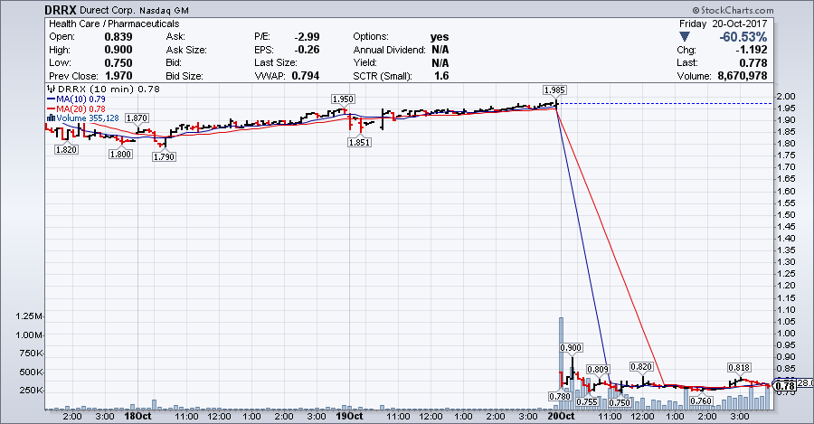The width and height of the screenshot is (814, 424).
Task: Click the 1.950 price annotation
Action: pos(343,99)
